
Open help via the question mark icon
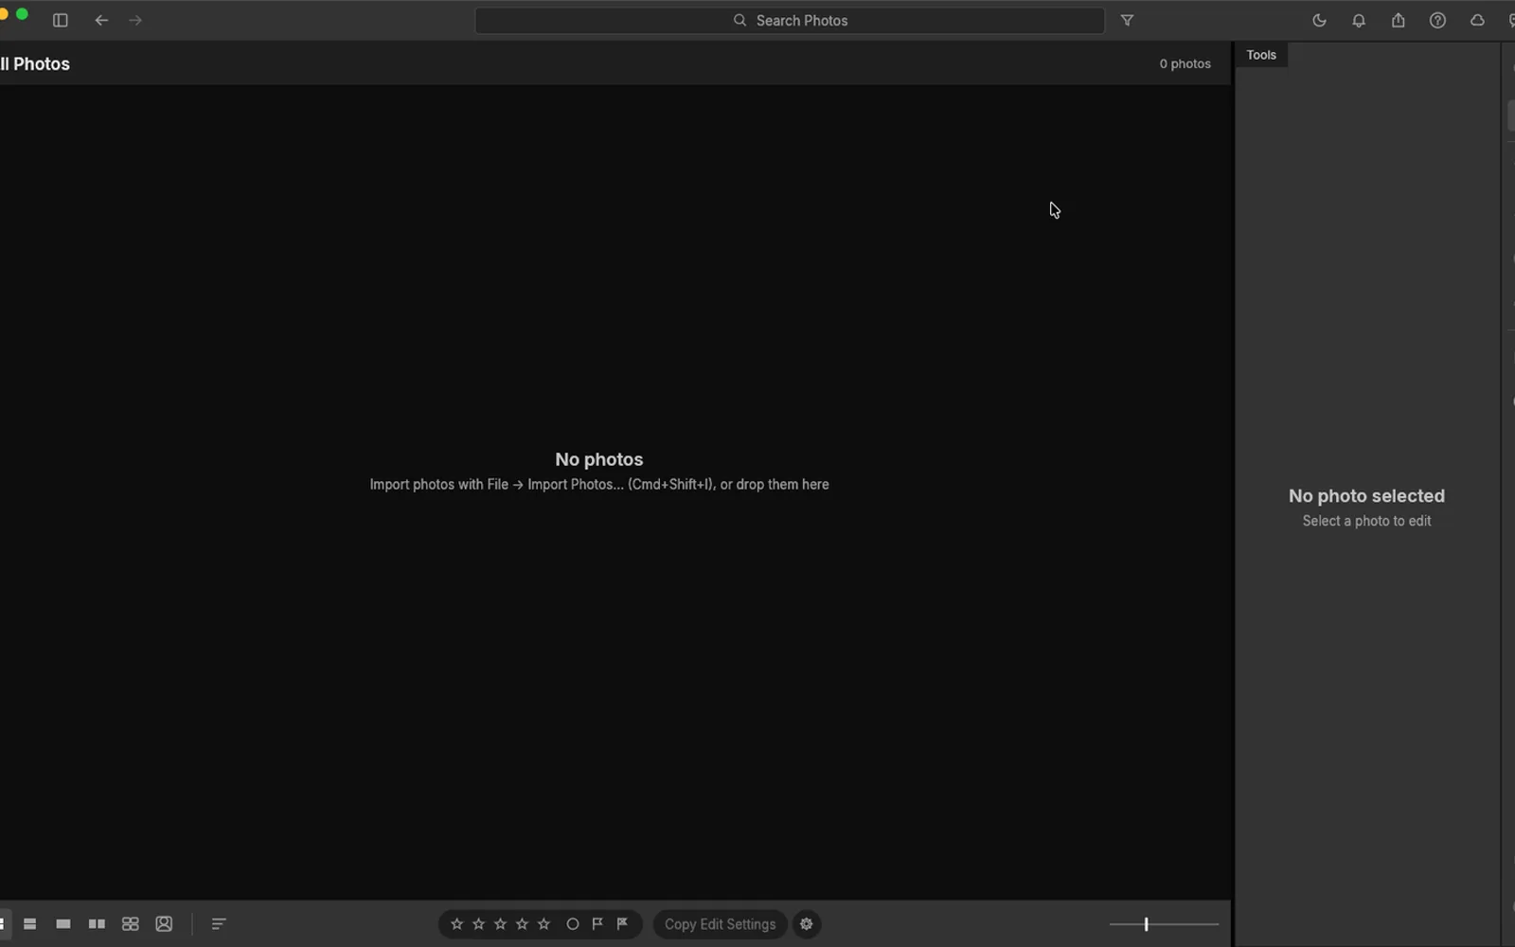coord(1437,20)
